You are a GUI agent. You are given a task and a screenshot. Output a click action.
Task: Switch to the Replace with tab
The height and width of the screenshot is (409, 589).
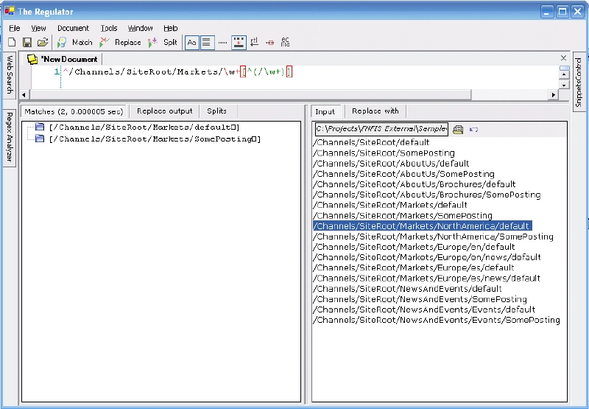[375, 111]
